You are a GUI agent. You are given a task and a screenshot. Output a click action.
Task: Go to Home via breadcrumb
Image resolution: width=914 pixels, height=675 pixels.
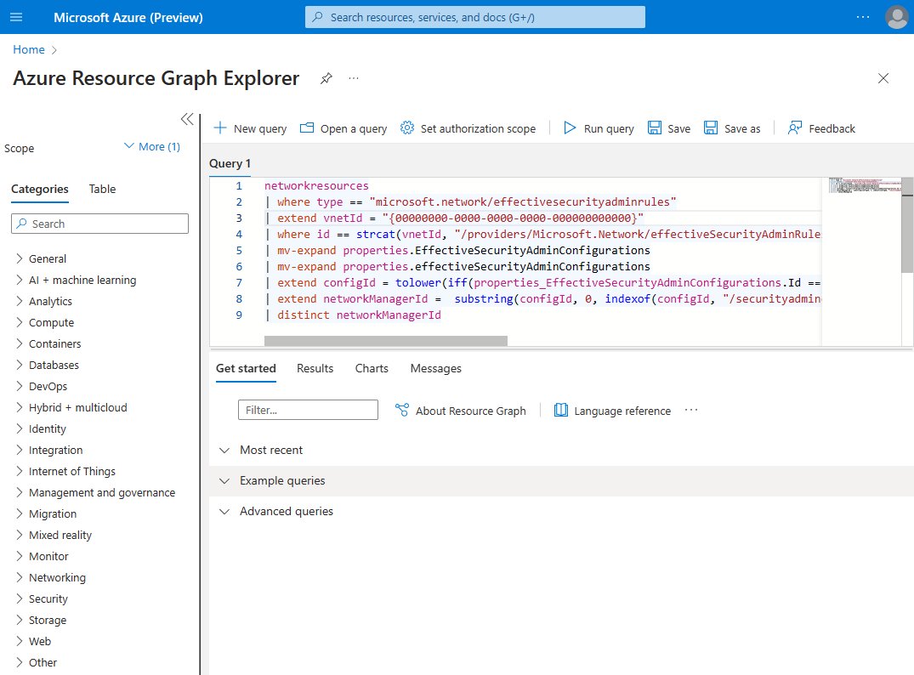tap(28, 49)
